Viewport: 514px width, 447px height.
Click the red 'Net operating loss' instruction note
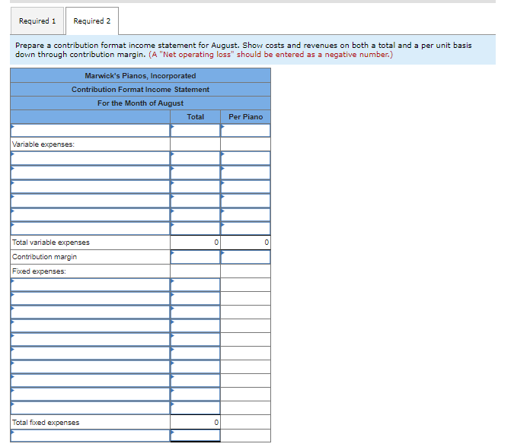[271, 54]
